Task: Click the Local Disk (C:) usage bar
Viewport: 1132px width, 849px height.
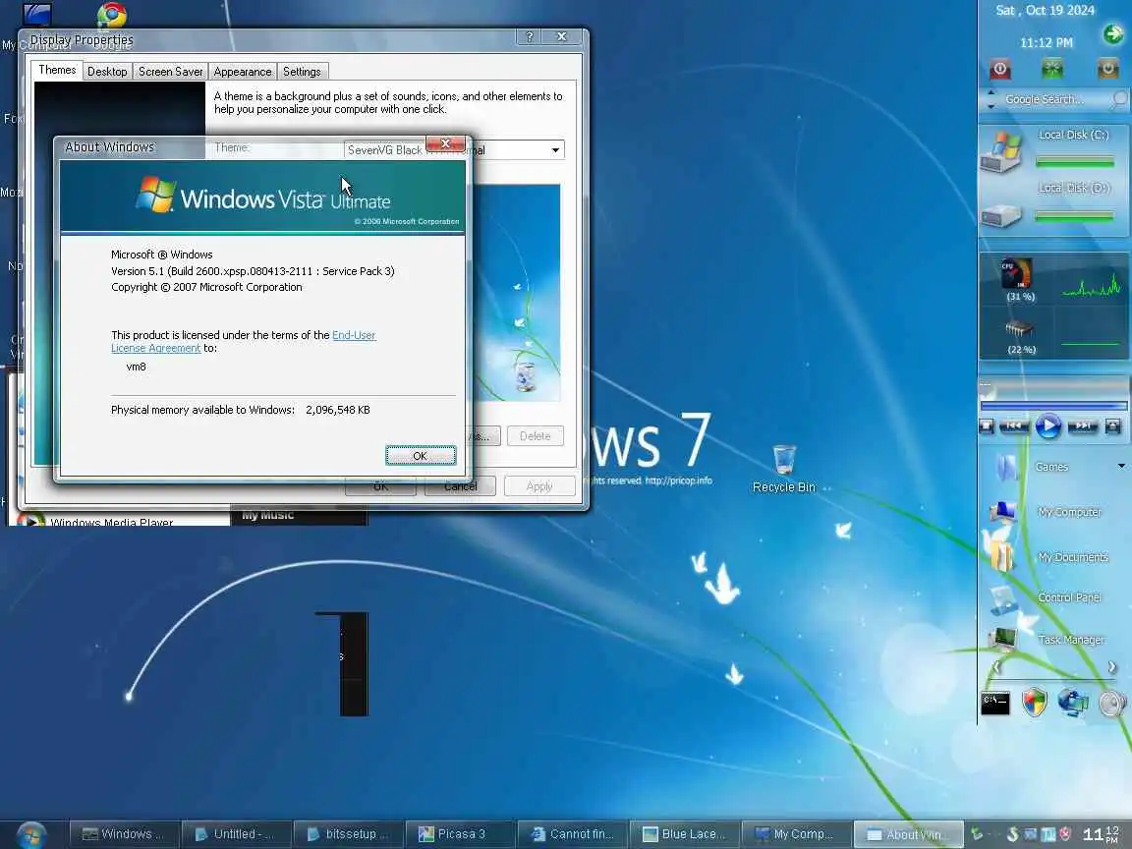Action: click(x=1074, y=162)
